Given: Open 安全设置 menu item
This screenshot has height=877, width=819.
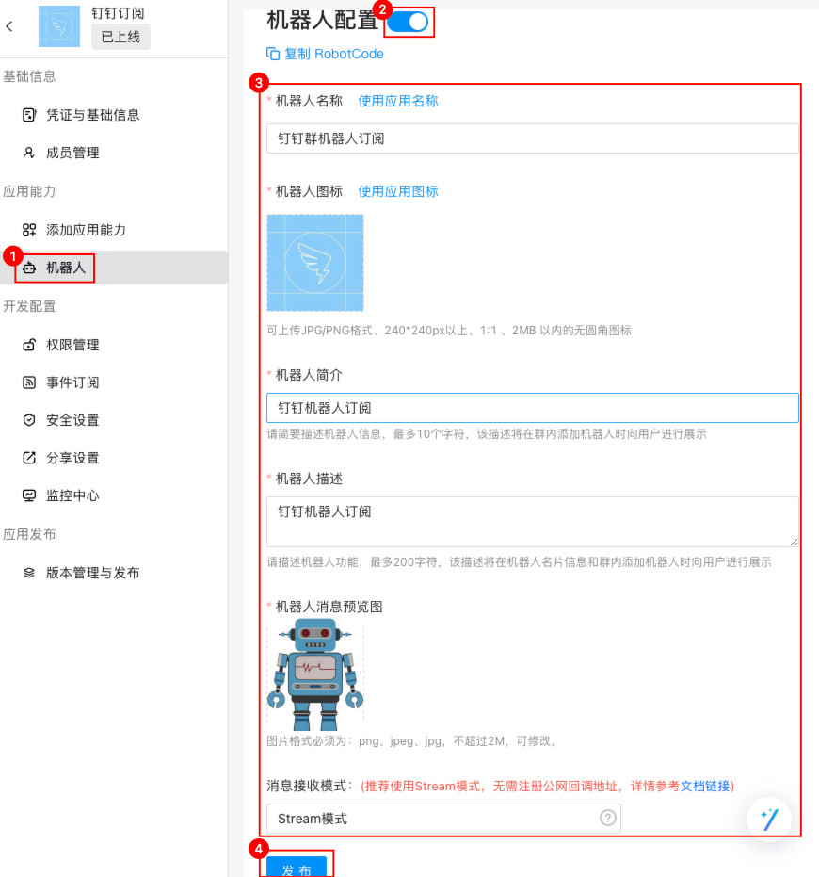Looking at the screenshot, I should [114, 420].
